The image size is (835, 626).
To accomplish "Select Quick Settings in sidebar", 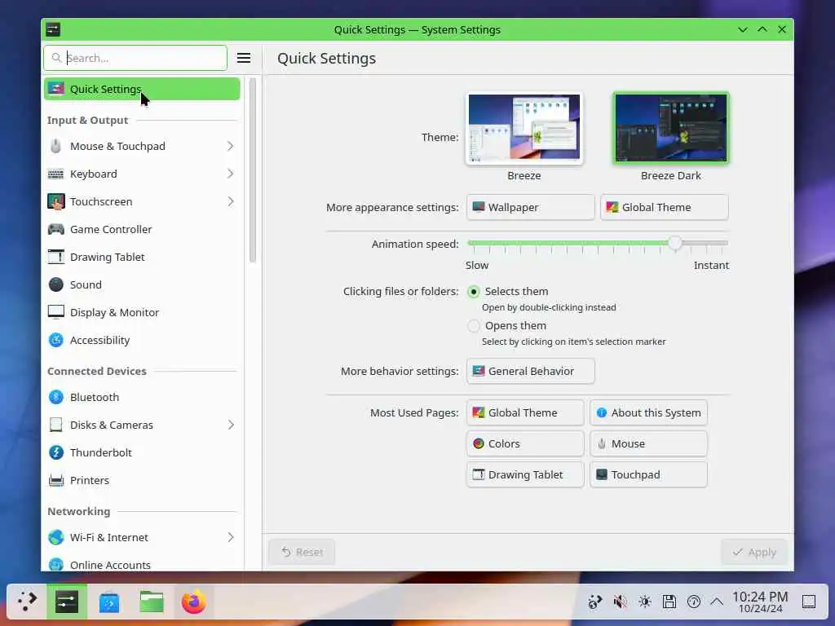I will point(142,89).
